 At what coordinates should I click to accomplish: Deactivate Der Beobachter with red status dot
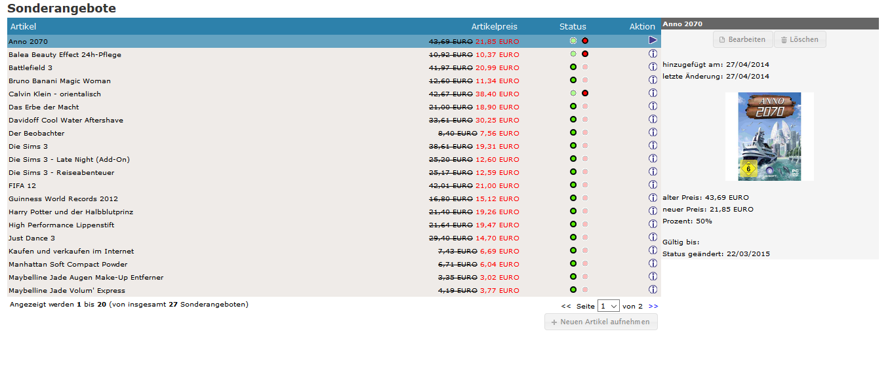tap(585, 132)
